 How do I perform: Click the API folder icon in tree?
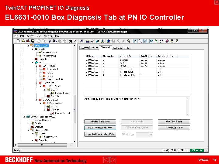36,63
